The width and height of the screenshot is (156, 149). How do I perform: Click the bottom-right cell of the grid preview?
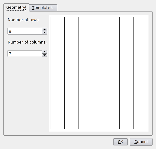140,122
